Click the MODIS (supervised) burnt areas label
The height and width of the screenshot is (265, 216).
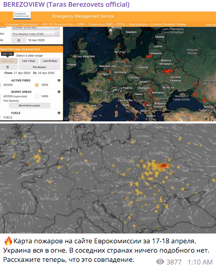click(15, 96)
